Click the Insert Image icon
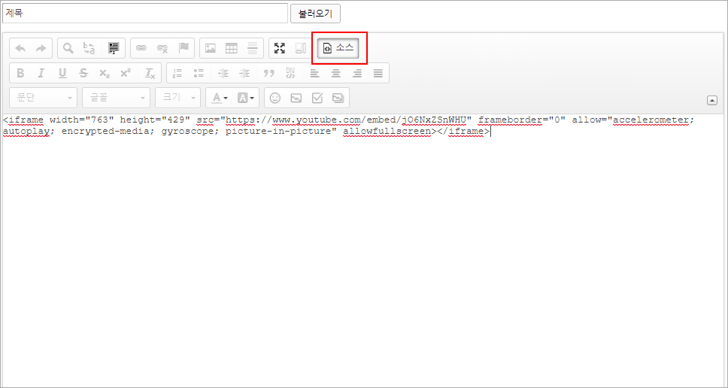The image size is (728, 388). pyautogui.click(x=211, y=48)
